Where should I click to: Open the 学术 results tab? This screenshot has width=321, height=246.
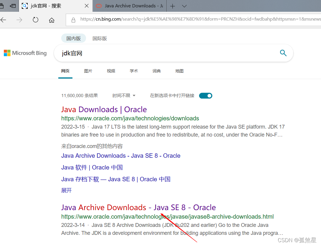(x=134, y=71)
